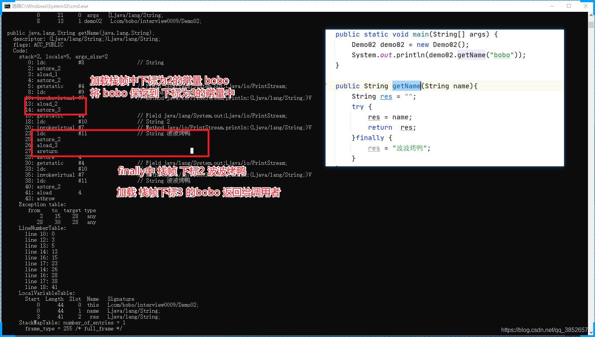Click the '43: athrow' bytecode line
Screen dimensions: 595x337
pyautogui.click(x=40, y=198)
